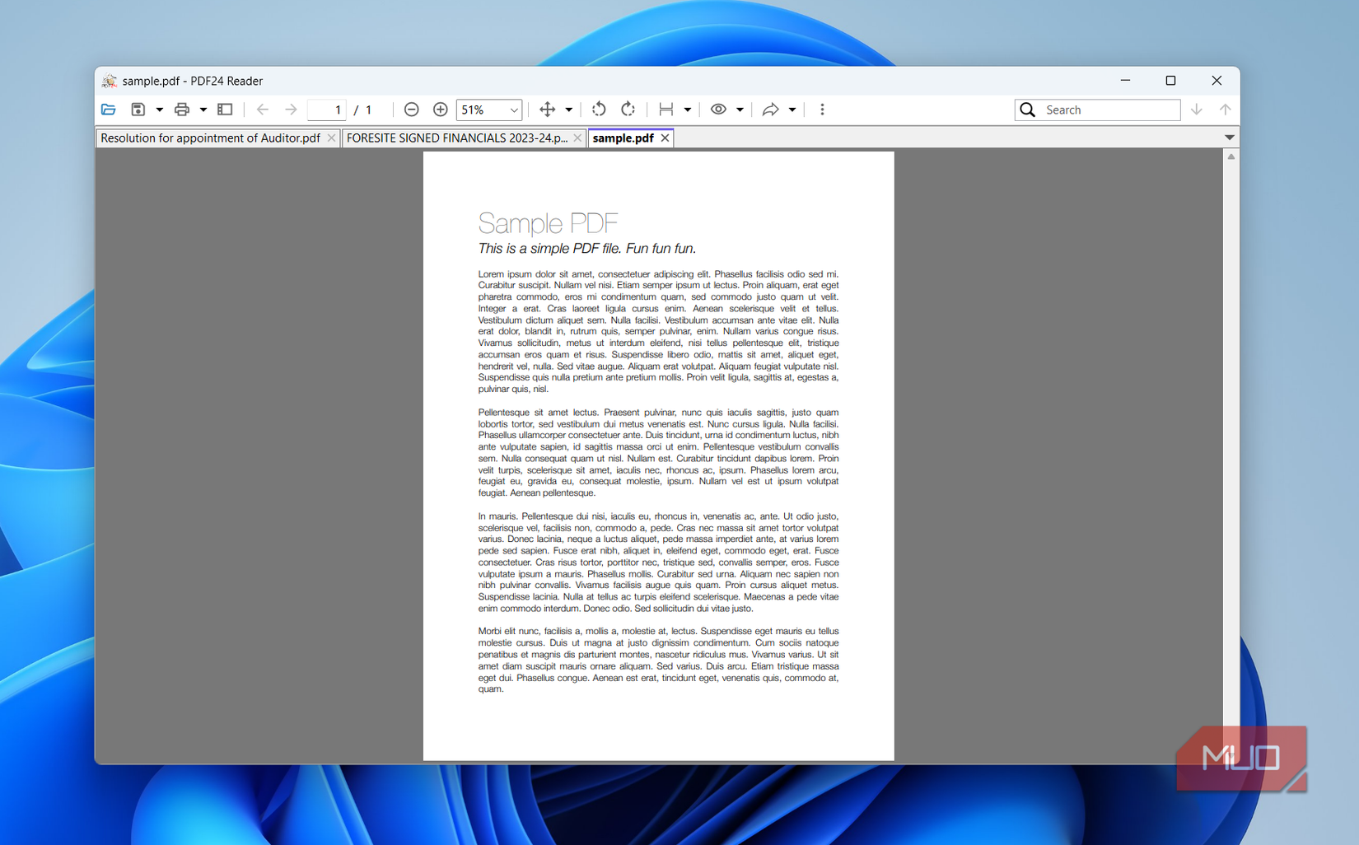
Task: Rotate the page clockwise
Action: click(x=628, y=109)
